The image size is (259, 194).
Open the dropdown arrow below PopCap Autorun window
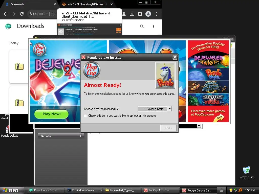(199, 126)
